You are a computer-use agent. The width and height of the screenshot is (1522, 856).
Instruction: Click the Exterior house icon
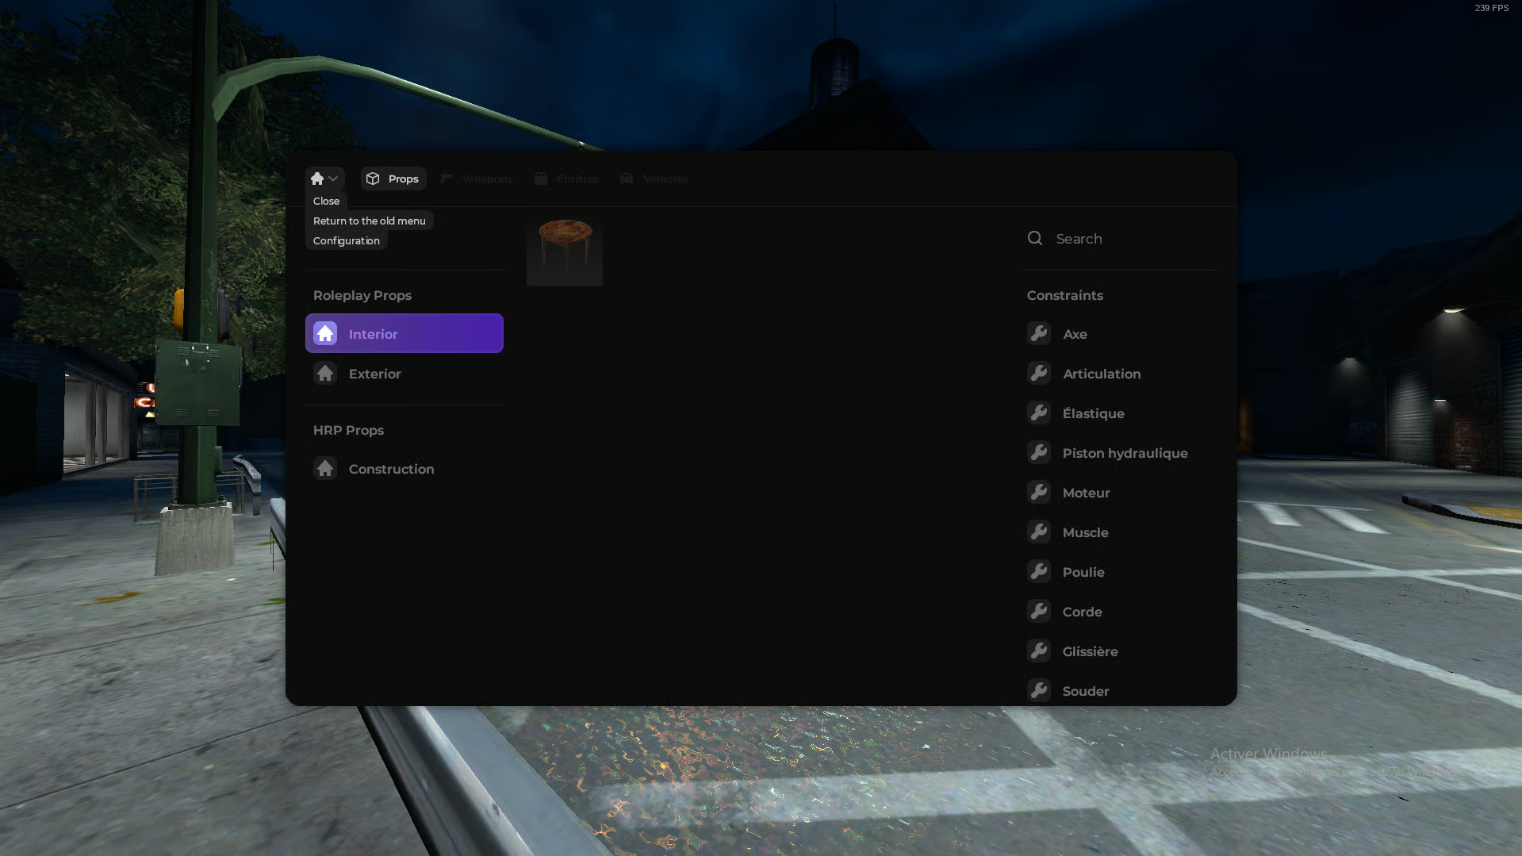coord(325,373)
